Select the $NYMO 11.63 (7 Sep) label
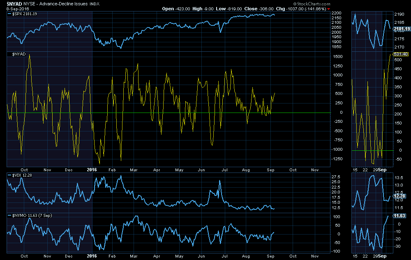Viewport: 411px width, 260px height. tap(31, 215)
